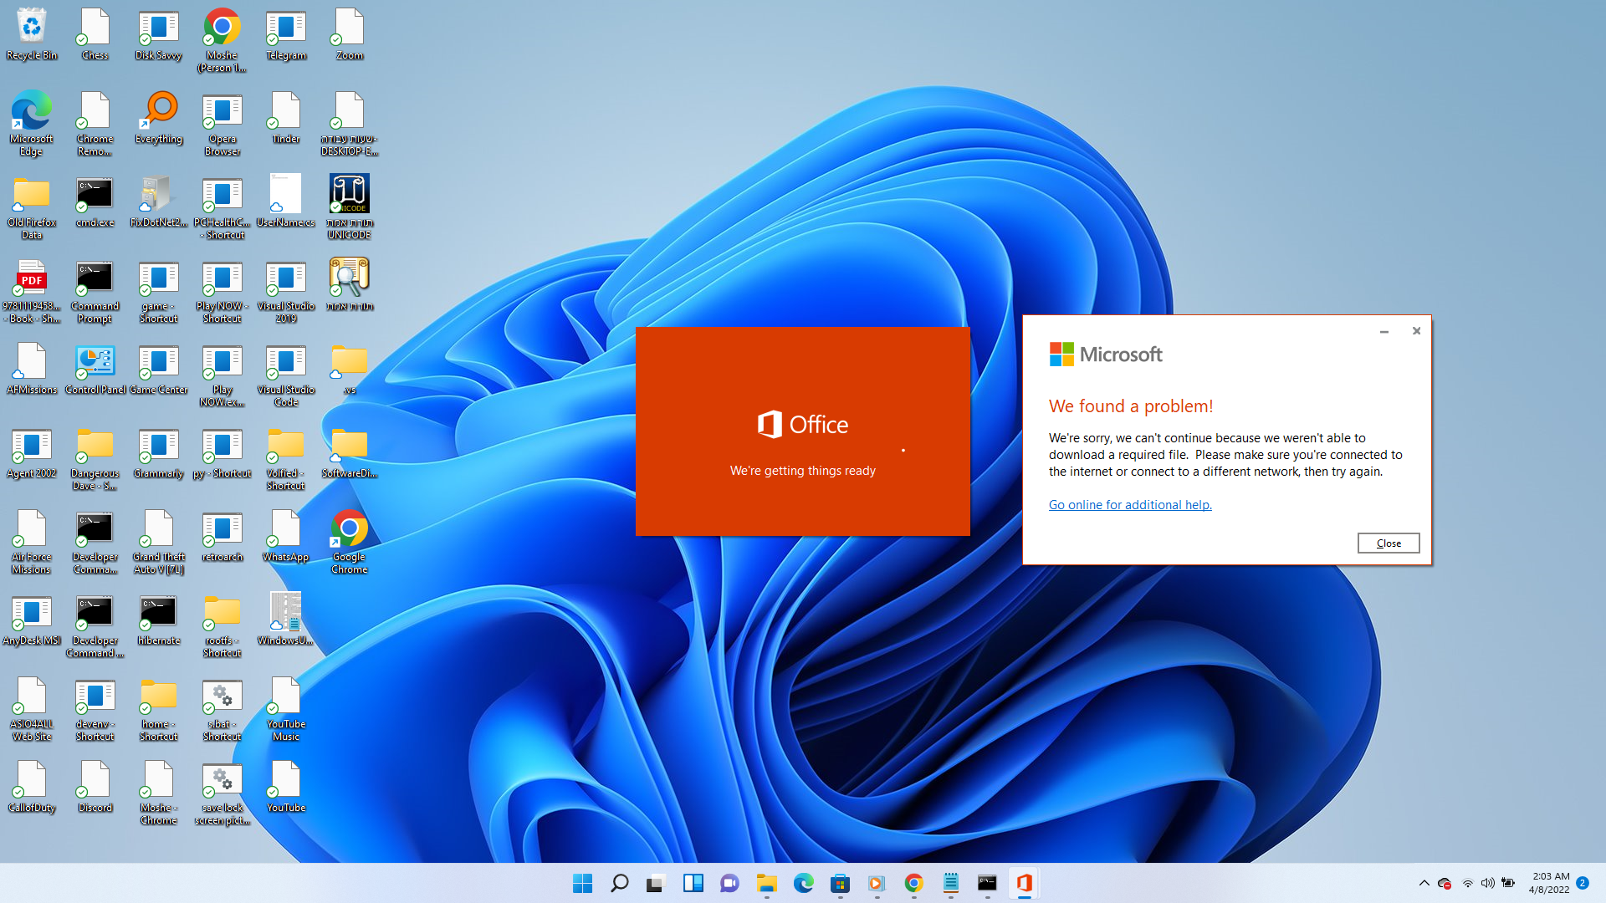
Task: Select the cmd.exe desktop icon
Action: [95, 202]
